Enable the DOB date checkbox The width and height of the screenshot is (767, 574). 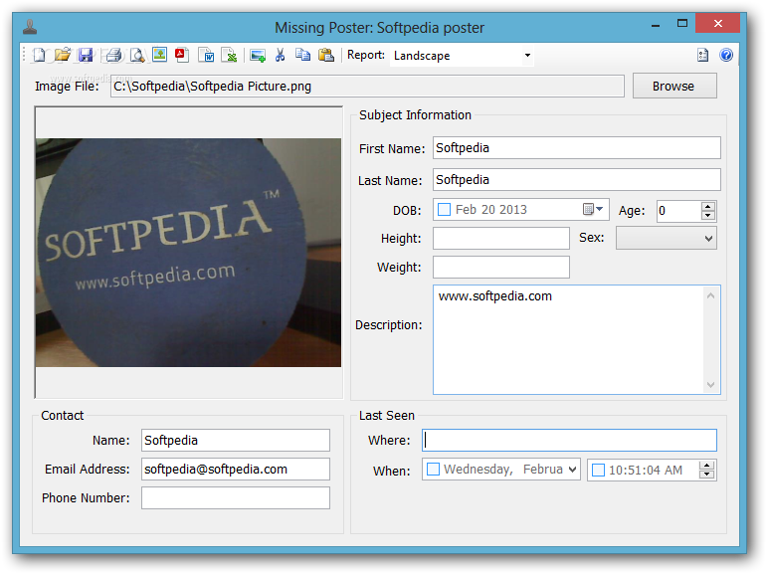(444, 210)
